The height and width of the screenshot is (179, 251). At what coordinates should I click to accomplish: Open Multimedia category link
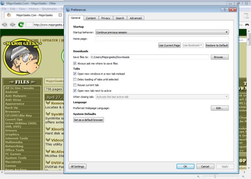point(14,142)
